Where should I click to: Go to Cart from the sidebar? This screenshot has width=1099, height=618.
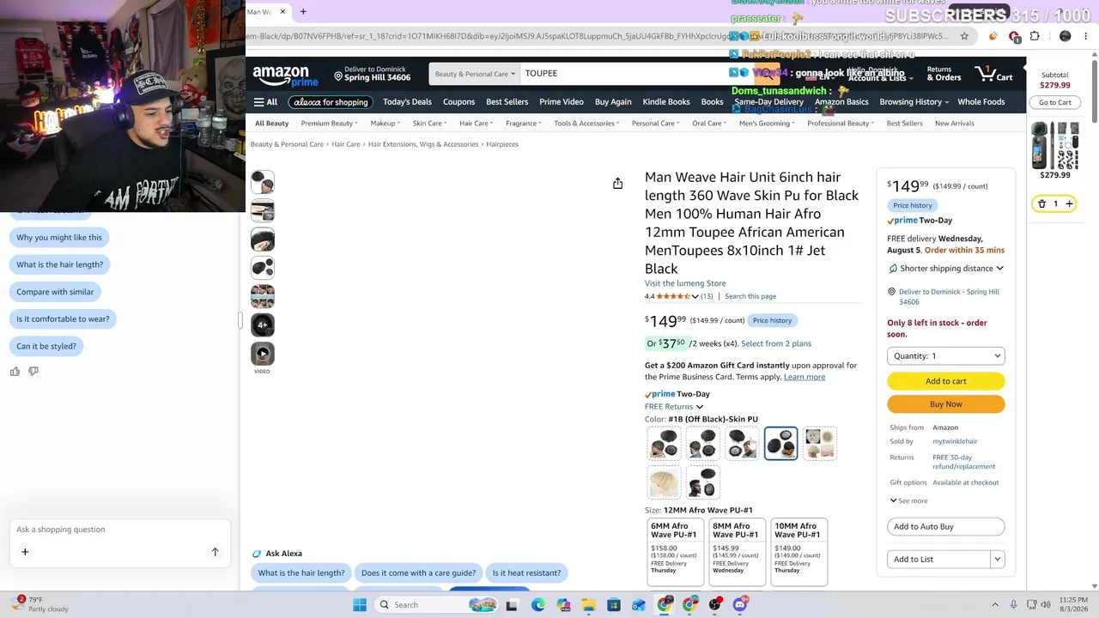[x=1055, y=103]
